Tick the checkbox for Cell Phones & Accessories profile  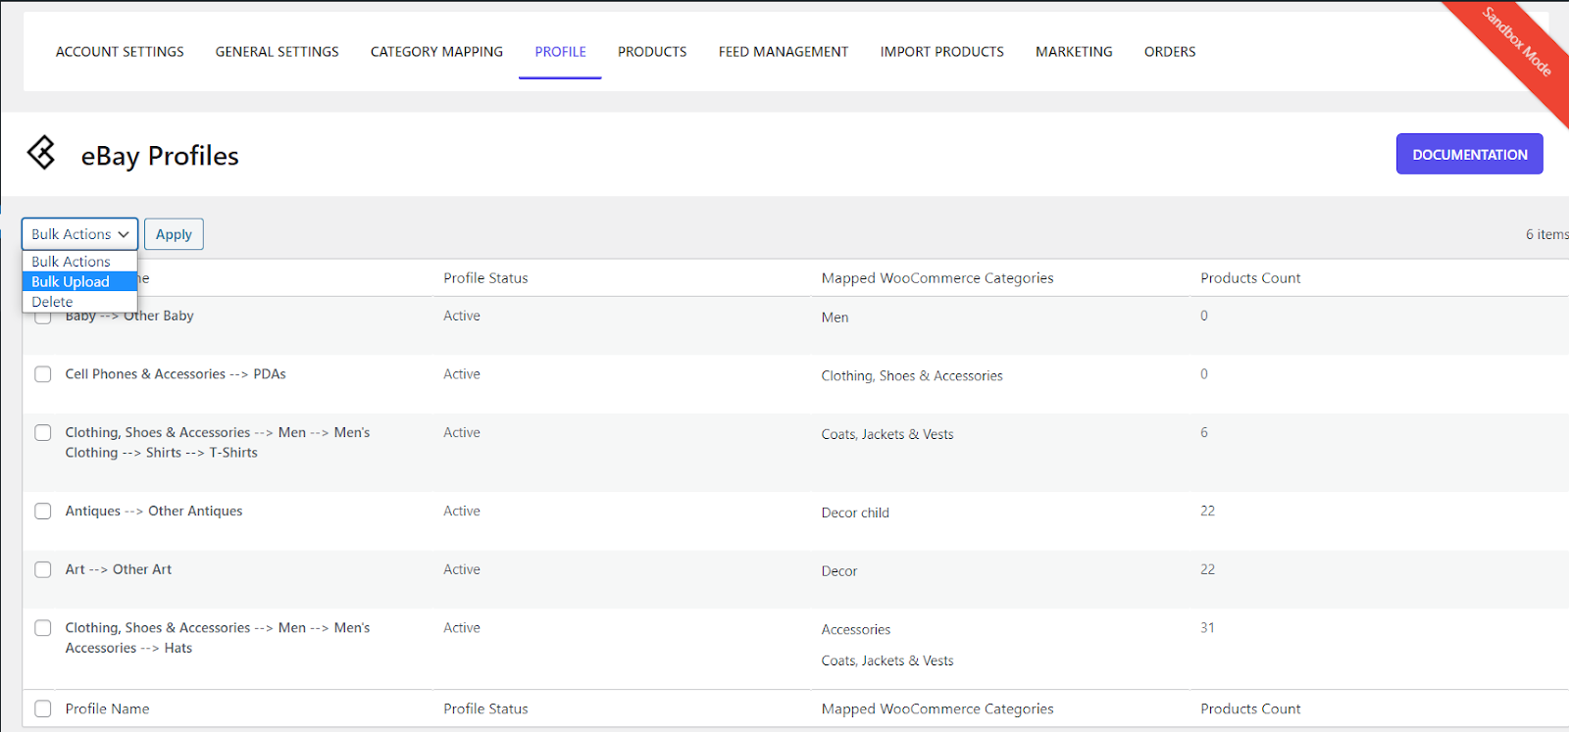pyautogui.click(x=43, y=374)
